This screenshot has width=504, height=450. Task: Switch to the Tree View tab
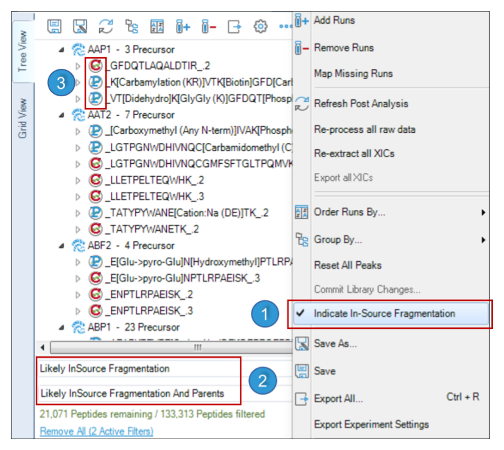(23, 51)
